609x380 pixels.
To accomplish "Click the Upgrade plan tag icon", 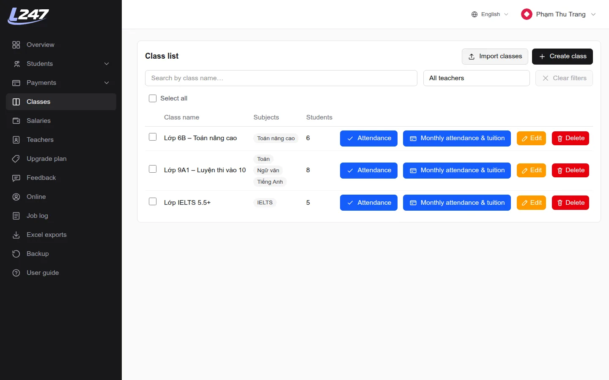I will (x=16, y=159).
